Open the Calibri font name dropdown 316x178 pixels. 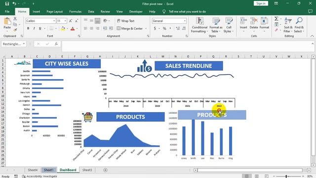coord(54,21)
